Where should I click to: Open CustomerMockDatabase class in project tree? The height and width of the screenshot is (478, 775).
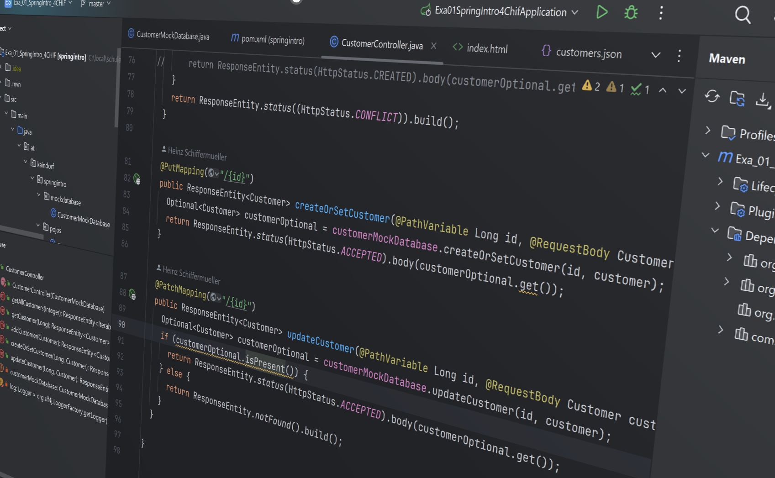click(80, 219)
